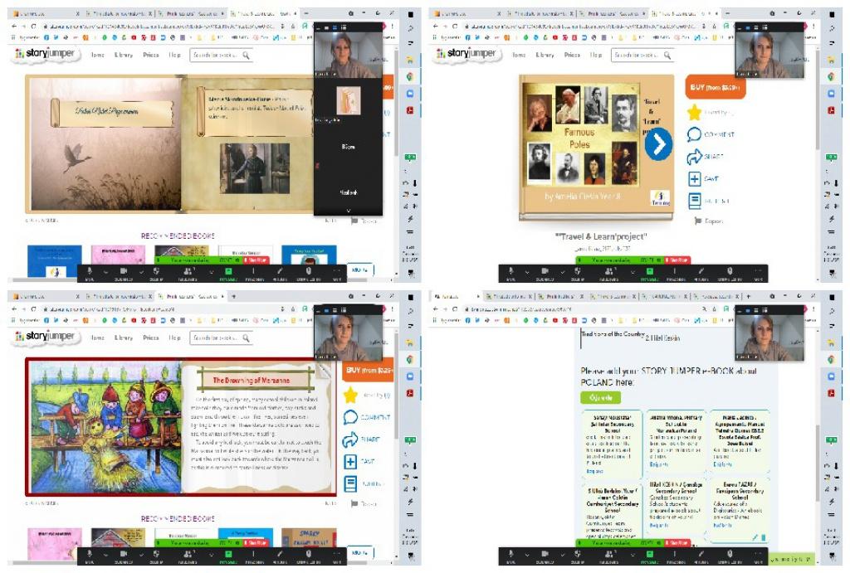Toggle Zoom Mute microphone in Marie Curie book screenshot
Screen dimensions: 850x573
point(90,271)
